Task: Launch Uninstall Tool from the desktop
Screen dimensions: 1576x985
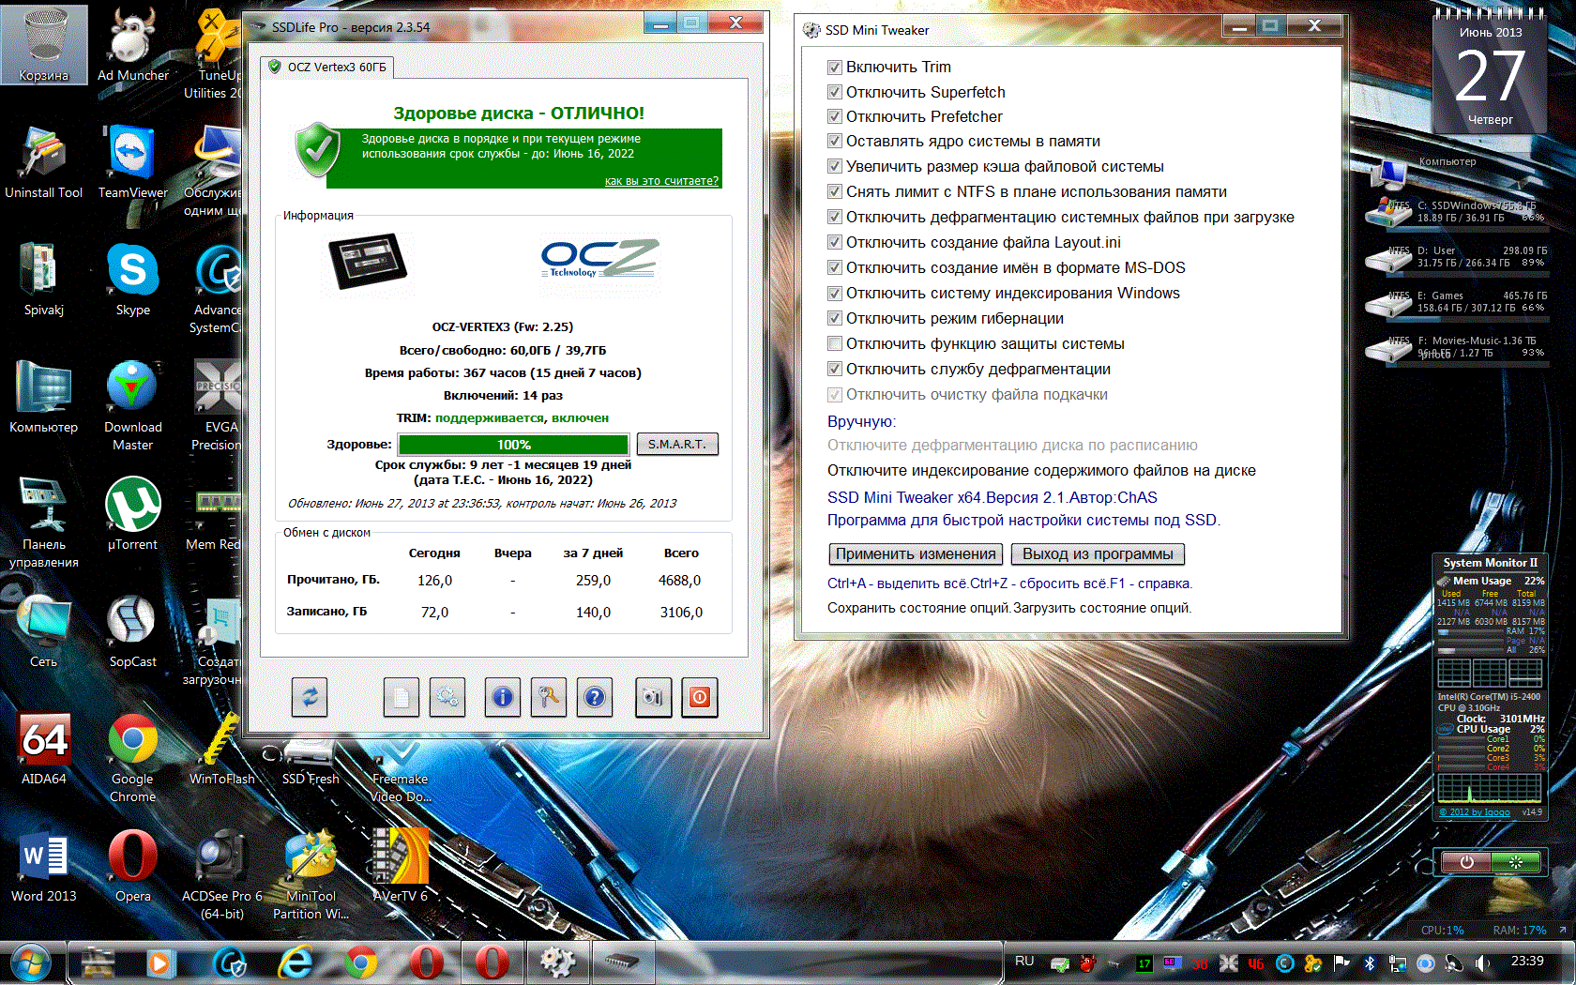Action: (x=44, y=162)
